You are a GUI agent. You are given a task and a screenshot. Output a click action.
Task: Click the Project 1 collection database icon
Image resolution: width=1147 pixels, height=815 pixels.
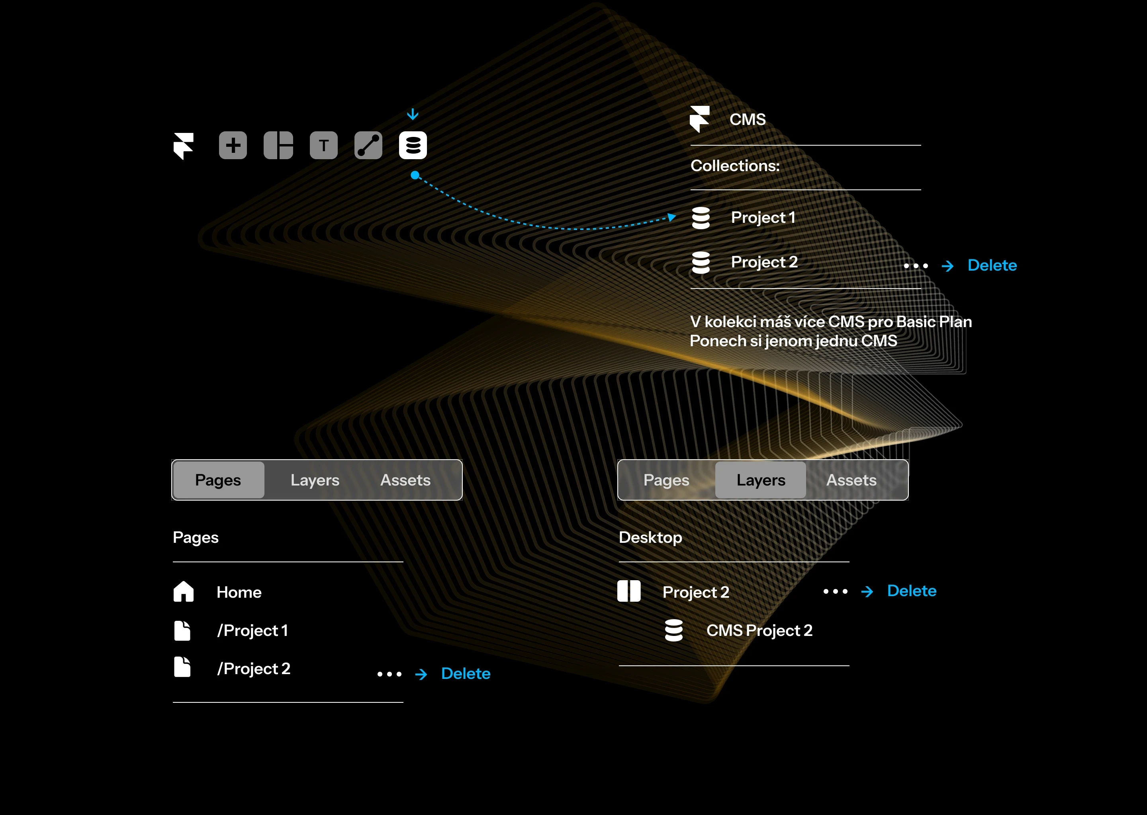pyautogui.click(x=701, y=218)
